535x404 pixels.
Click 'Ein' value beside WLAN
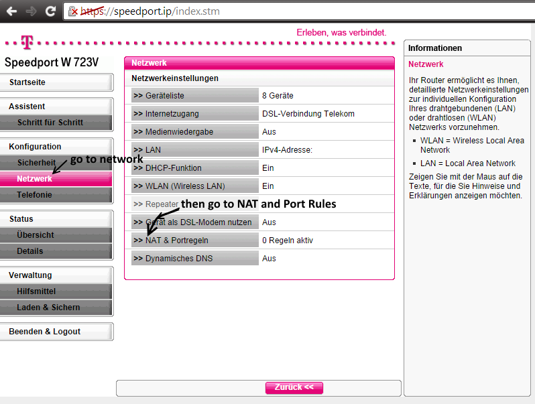pos(268,186)
